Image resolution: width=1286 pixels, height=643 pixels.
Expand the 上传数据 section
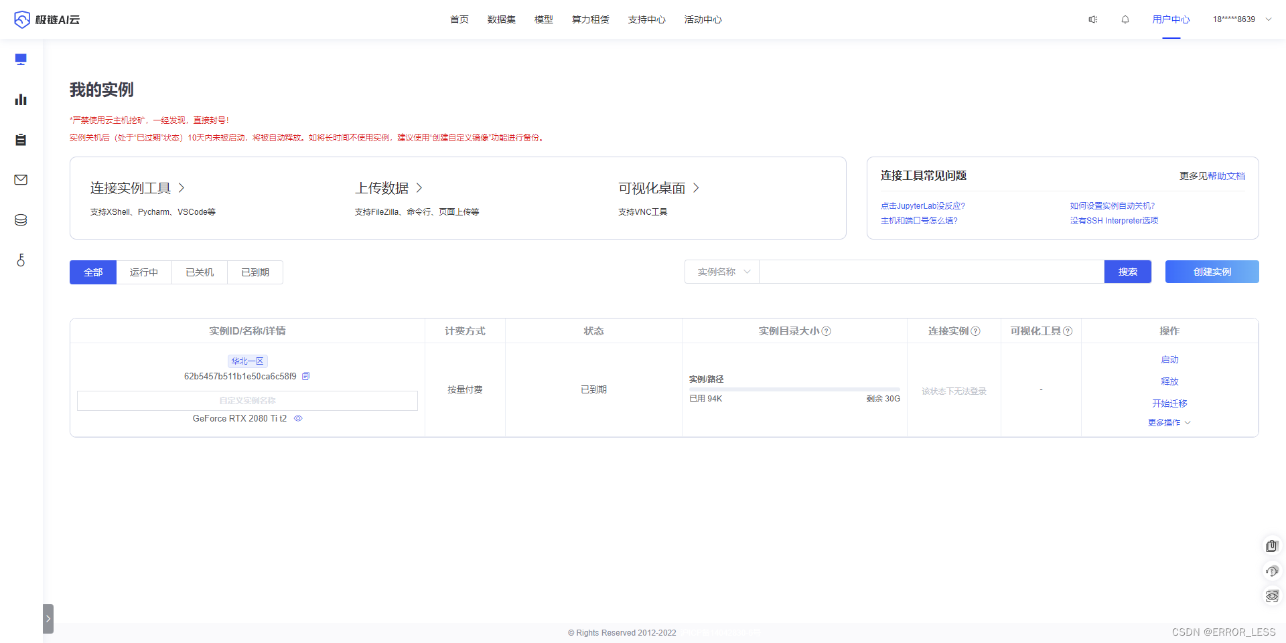(388, 188)
